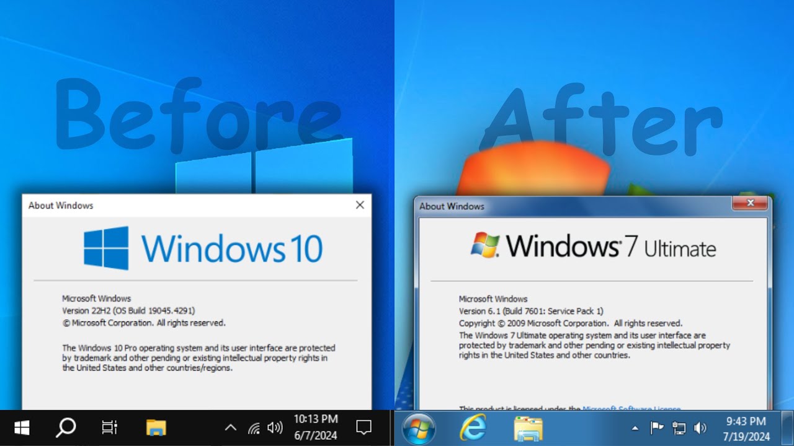Click 'Copyright © 2009 Microsoft Corporation' text

coord(535,323)
